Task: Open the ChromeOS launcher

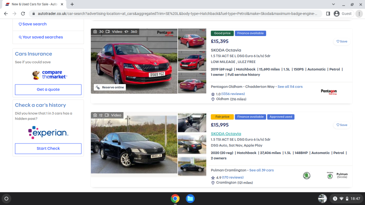Action: (7, 198)
